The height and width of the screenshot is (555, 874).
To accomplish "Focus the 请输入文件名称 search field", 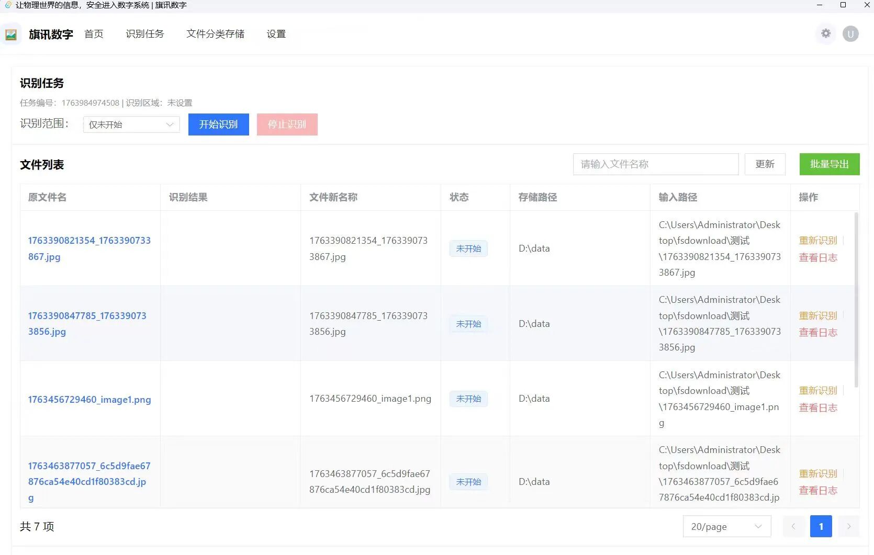I will point(655,164).
